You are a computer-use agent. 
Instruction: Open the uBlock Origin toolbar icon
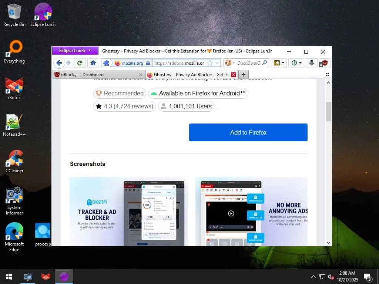[x=324, y=63]
